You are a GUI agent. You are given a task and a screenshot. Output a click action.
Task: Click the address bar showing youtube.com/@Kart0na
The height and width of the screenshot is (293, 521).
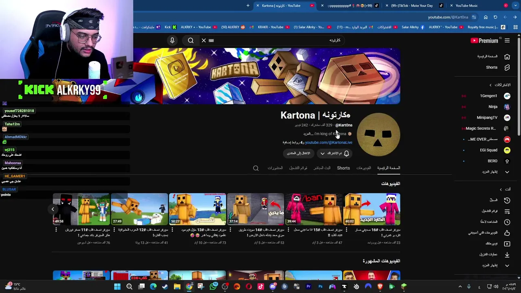tap(448, 17)
